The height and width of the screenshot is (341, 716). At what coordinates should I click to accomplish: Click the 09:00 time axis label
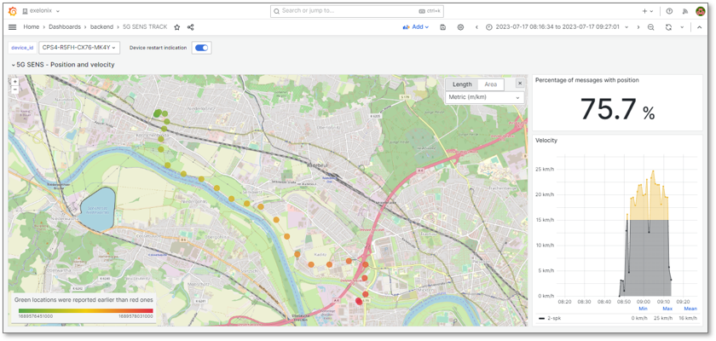tap(644, 301)
